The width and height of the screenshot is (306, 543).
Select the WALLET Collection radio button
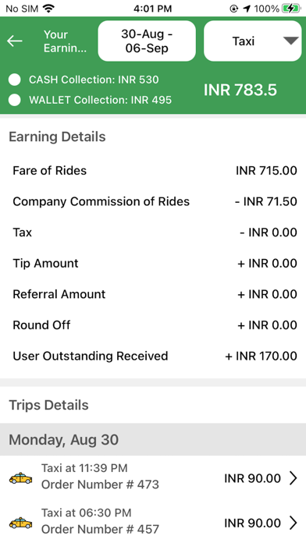point(15,100)
